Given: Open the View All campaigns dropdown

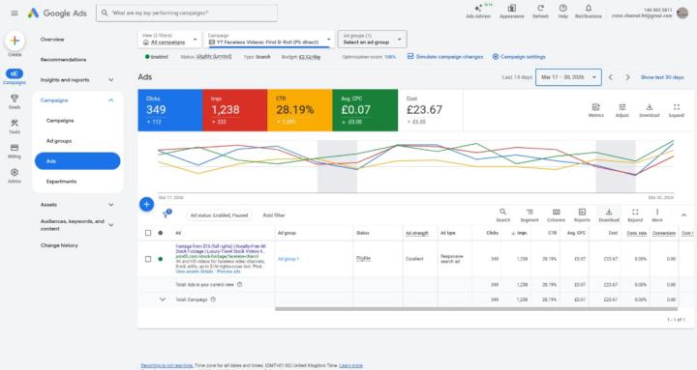Looking at the screenshot, I should 169,39.
